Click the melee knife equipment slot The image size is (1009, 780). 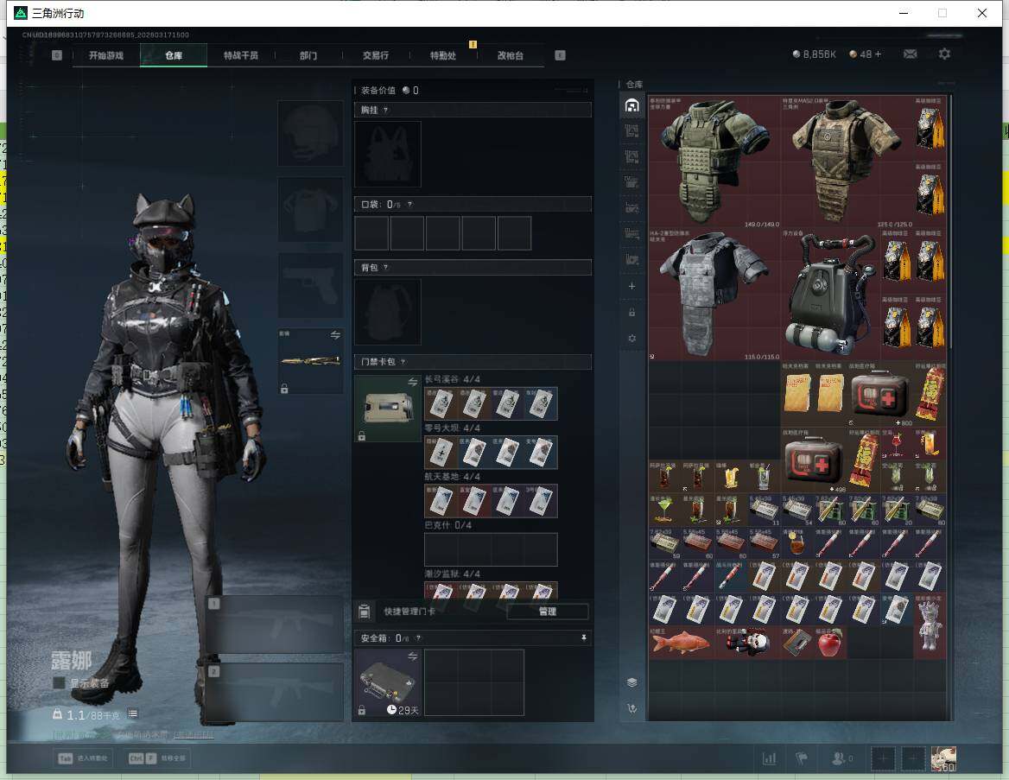point(310,361)
